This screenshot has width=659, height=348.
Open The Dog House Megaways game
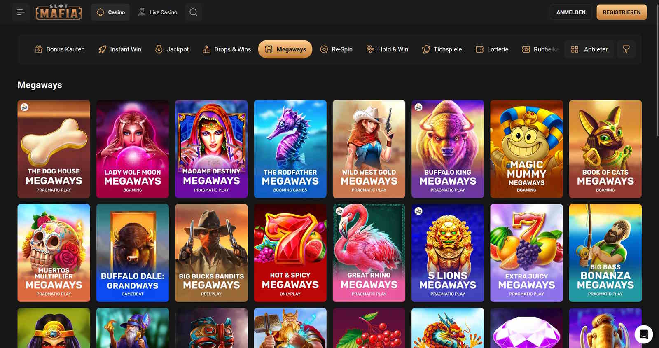click(x=54, y=149)
